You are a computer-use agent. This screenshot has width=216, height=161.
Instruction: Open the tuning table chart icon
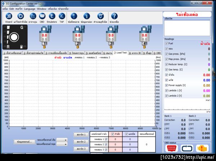pyautogui.click(x=33, y=16)
